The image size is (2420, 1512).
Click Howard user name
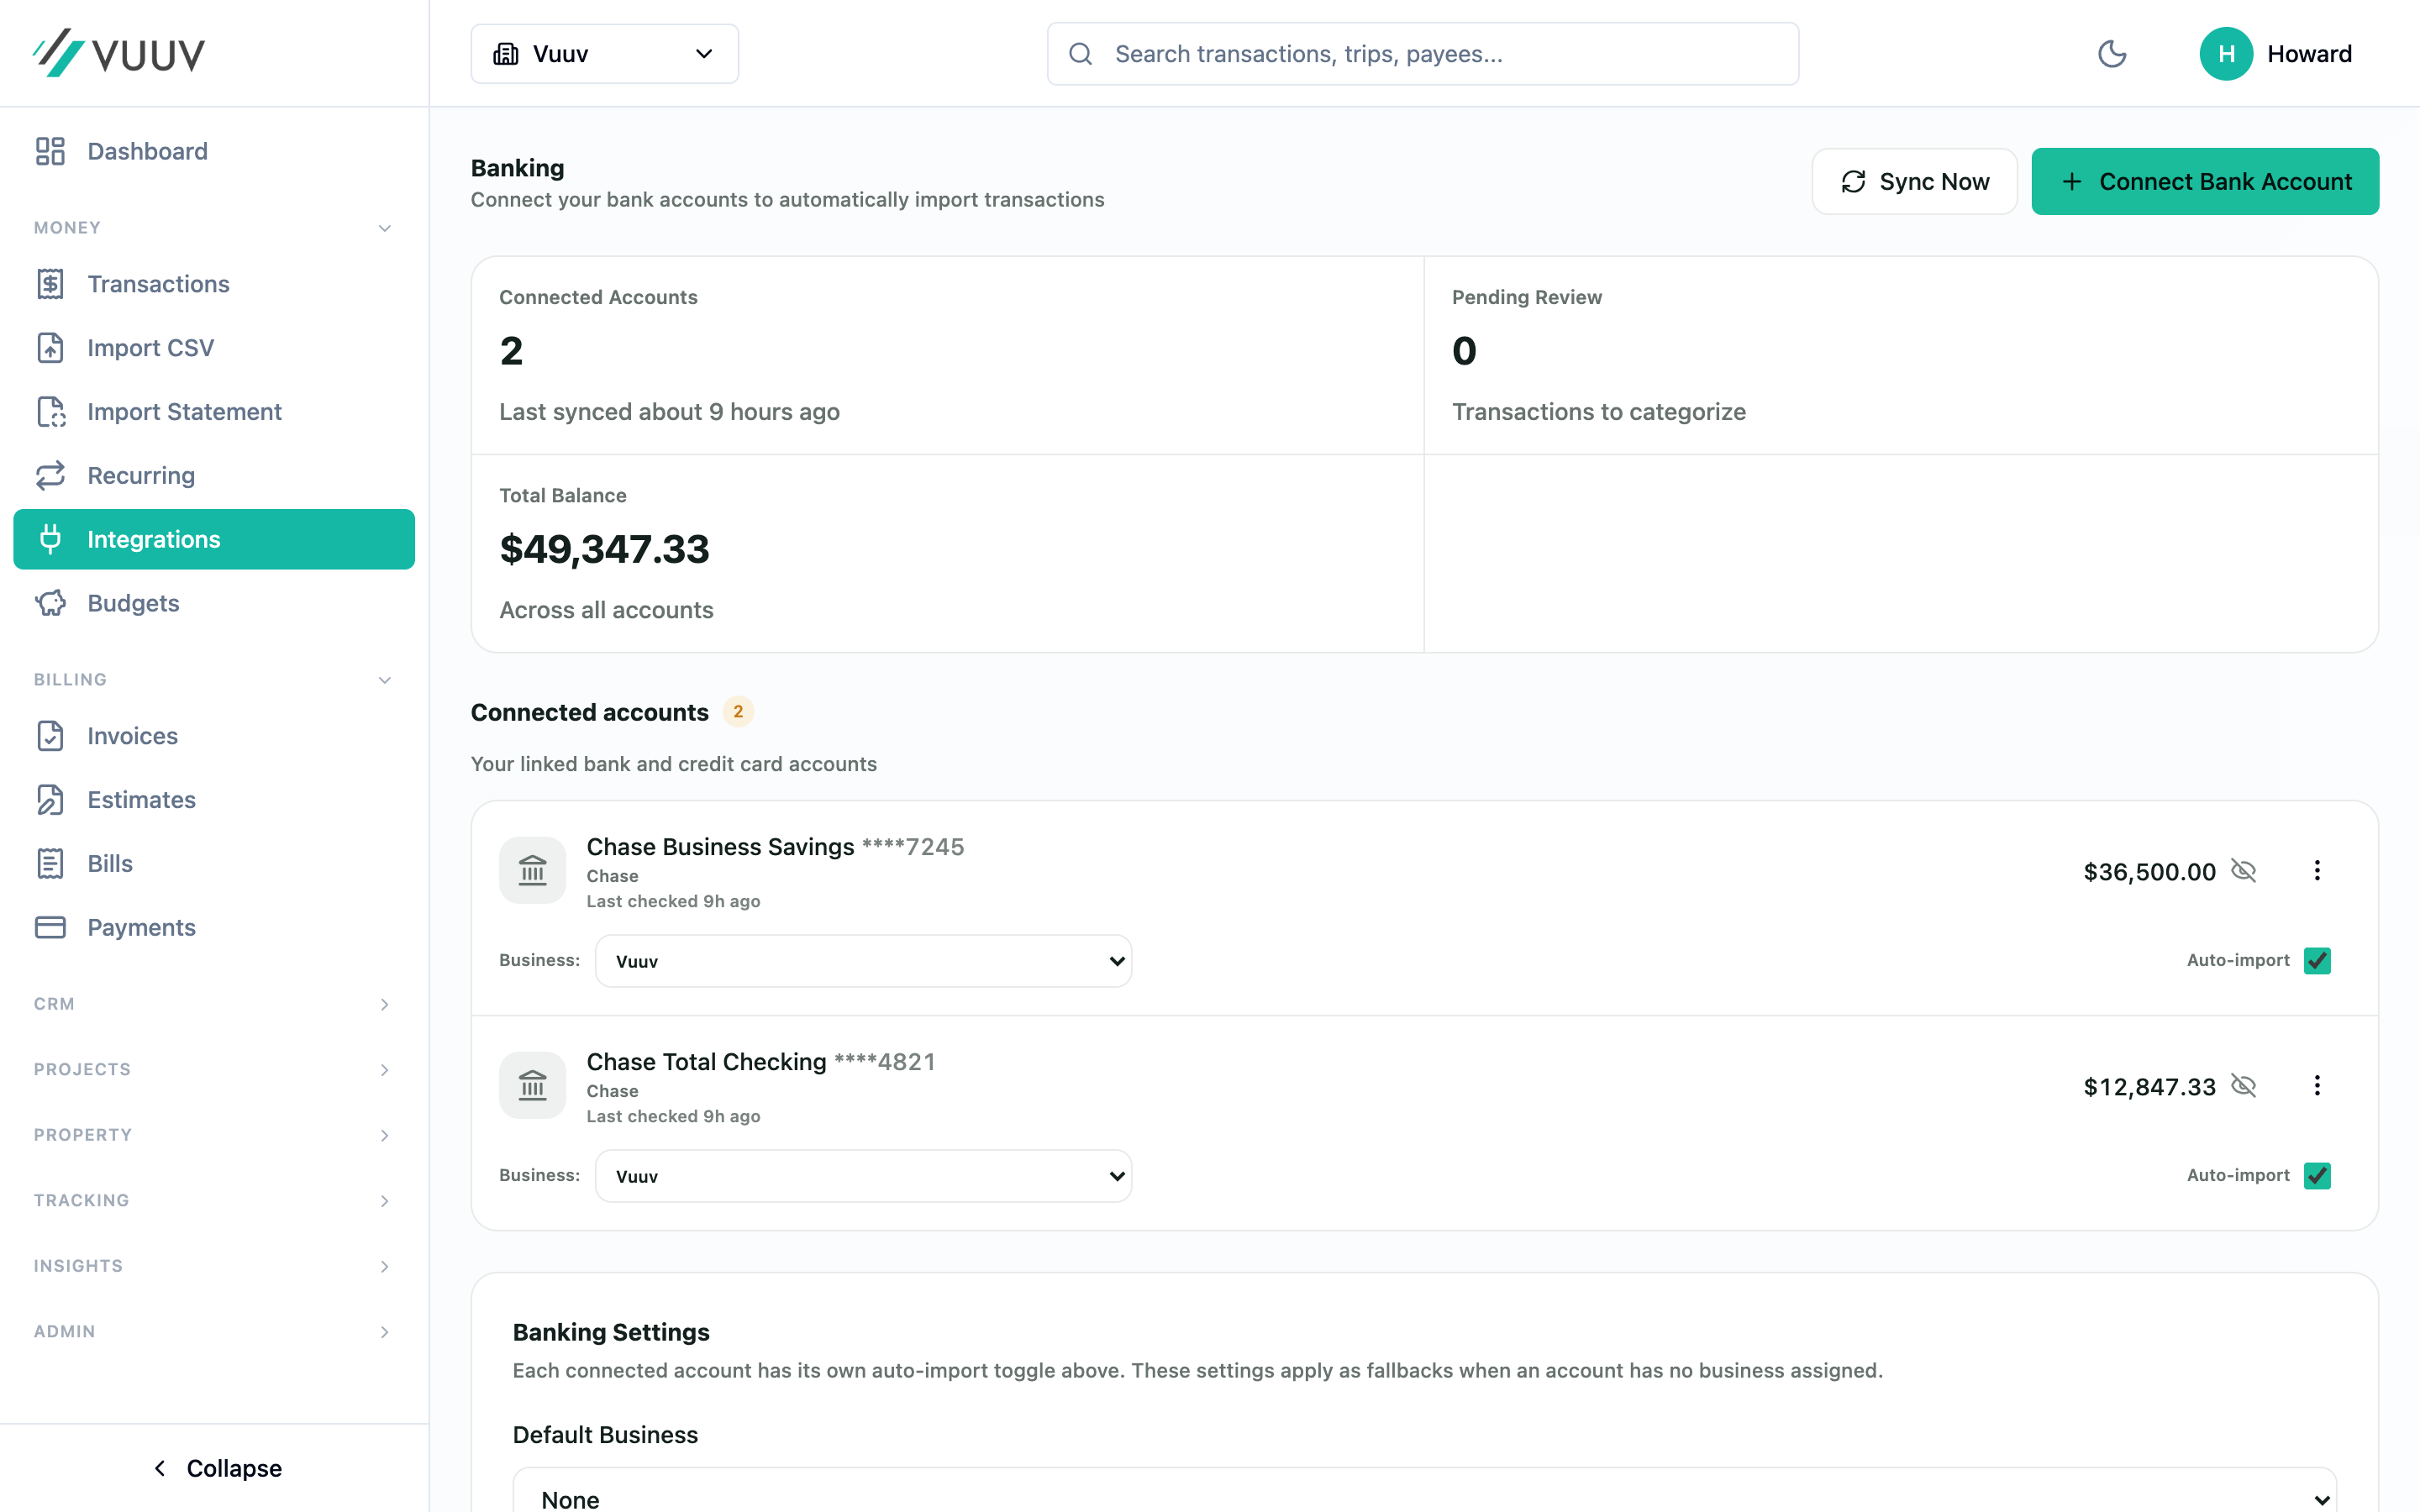point(2309,54)
